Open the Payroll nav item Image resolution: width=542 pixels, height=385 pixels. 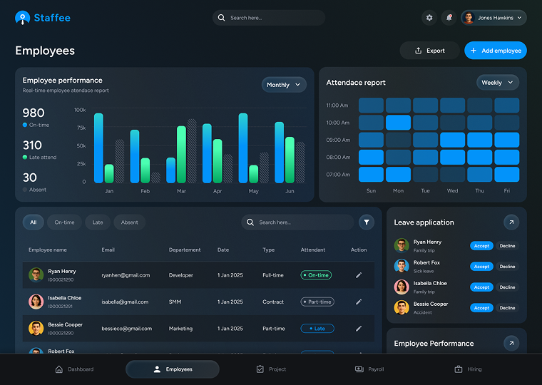369,369
